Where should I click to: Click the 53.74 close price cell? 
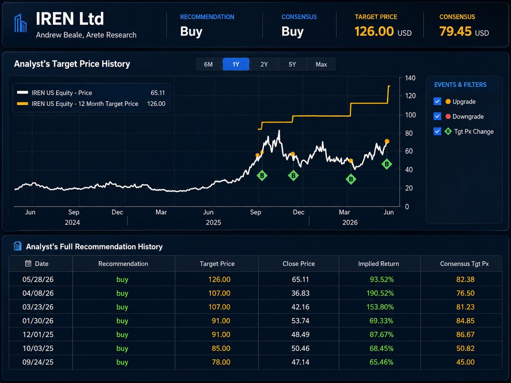[299, 321]
